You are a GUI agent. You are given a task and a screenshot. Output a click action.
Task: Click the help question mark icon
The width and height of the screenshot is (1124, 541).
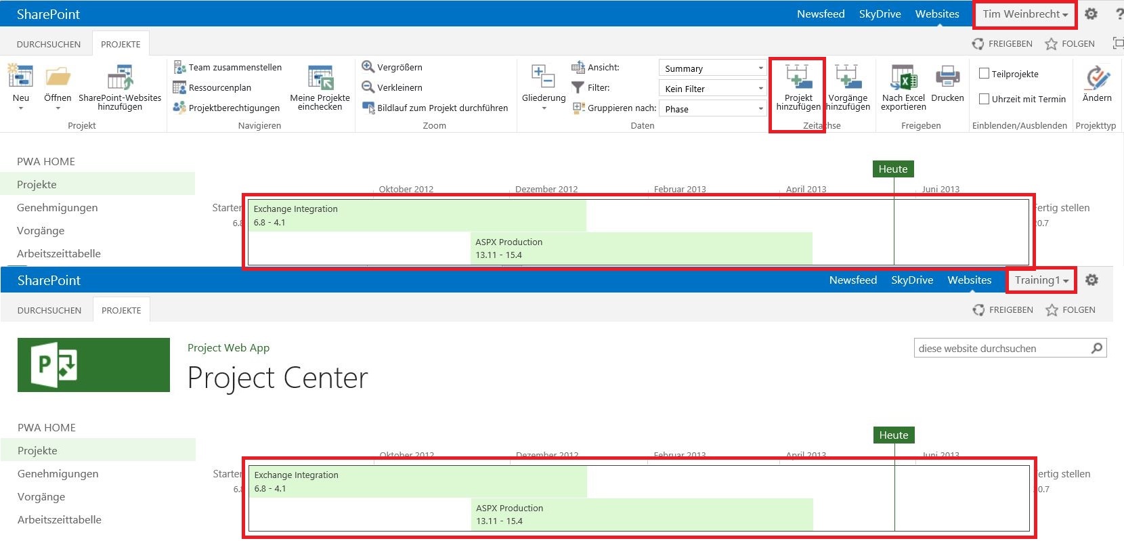(x=1119, y=14)
